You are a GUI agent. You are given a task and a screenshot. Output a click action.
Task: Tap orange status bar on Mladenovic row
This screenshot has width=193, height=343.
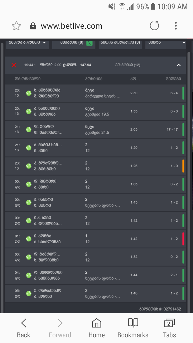[x=183, y=166]
